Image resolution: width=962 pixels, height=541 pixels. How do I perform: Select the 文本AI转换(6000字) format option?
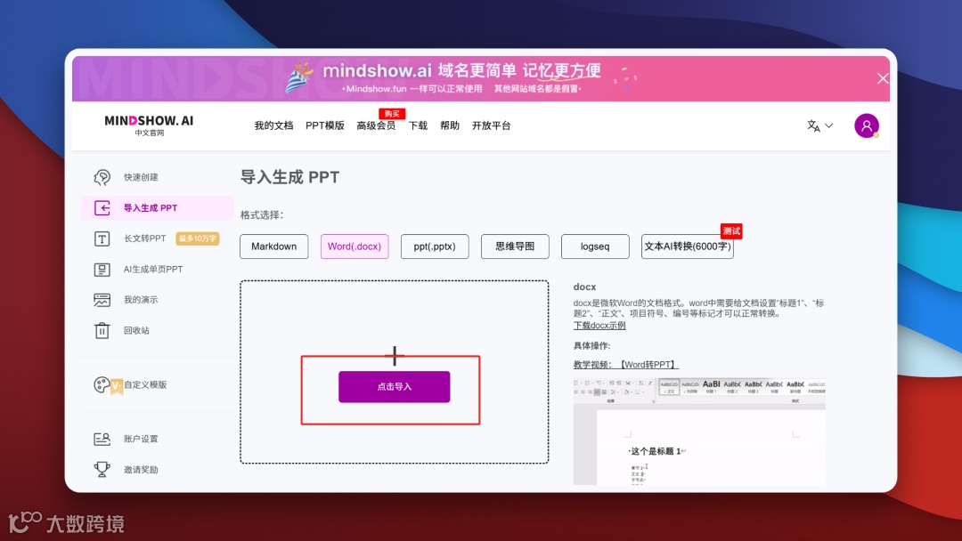[687, 246]
